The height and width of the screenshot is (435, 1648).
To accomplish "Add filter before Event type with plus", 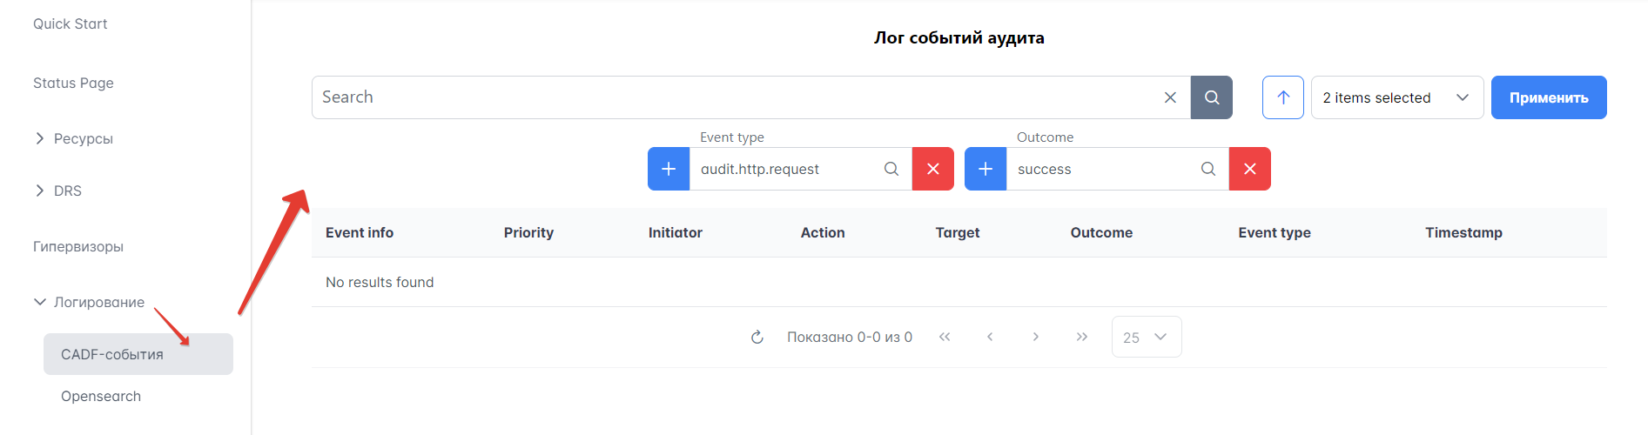I will pyautogui.click(x=669, y=169).
